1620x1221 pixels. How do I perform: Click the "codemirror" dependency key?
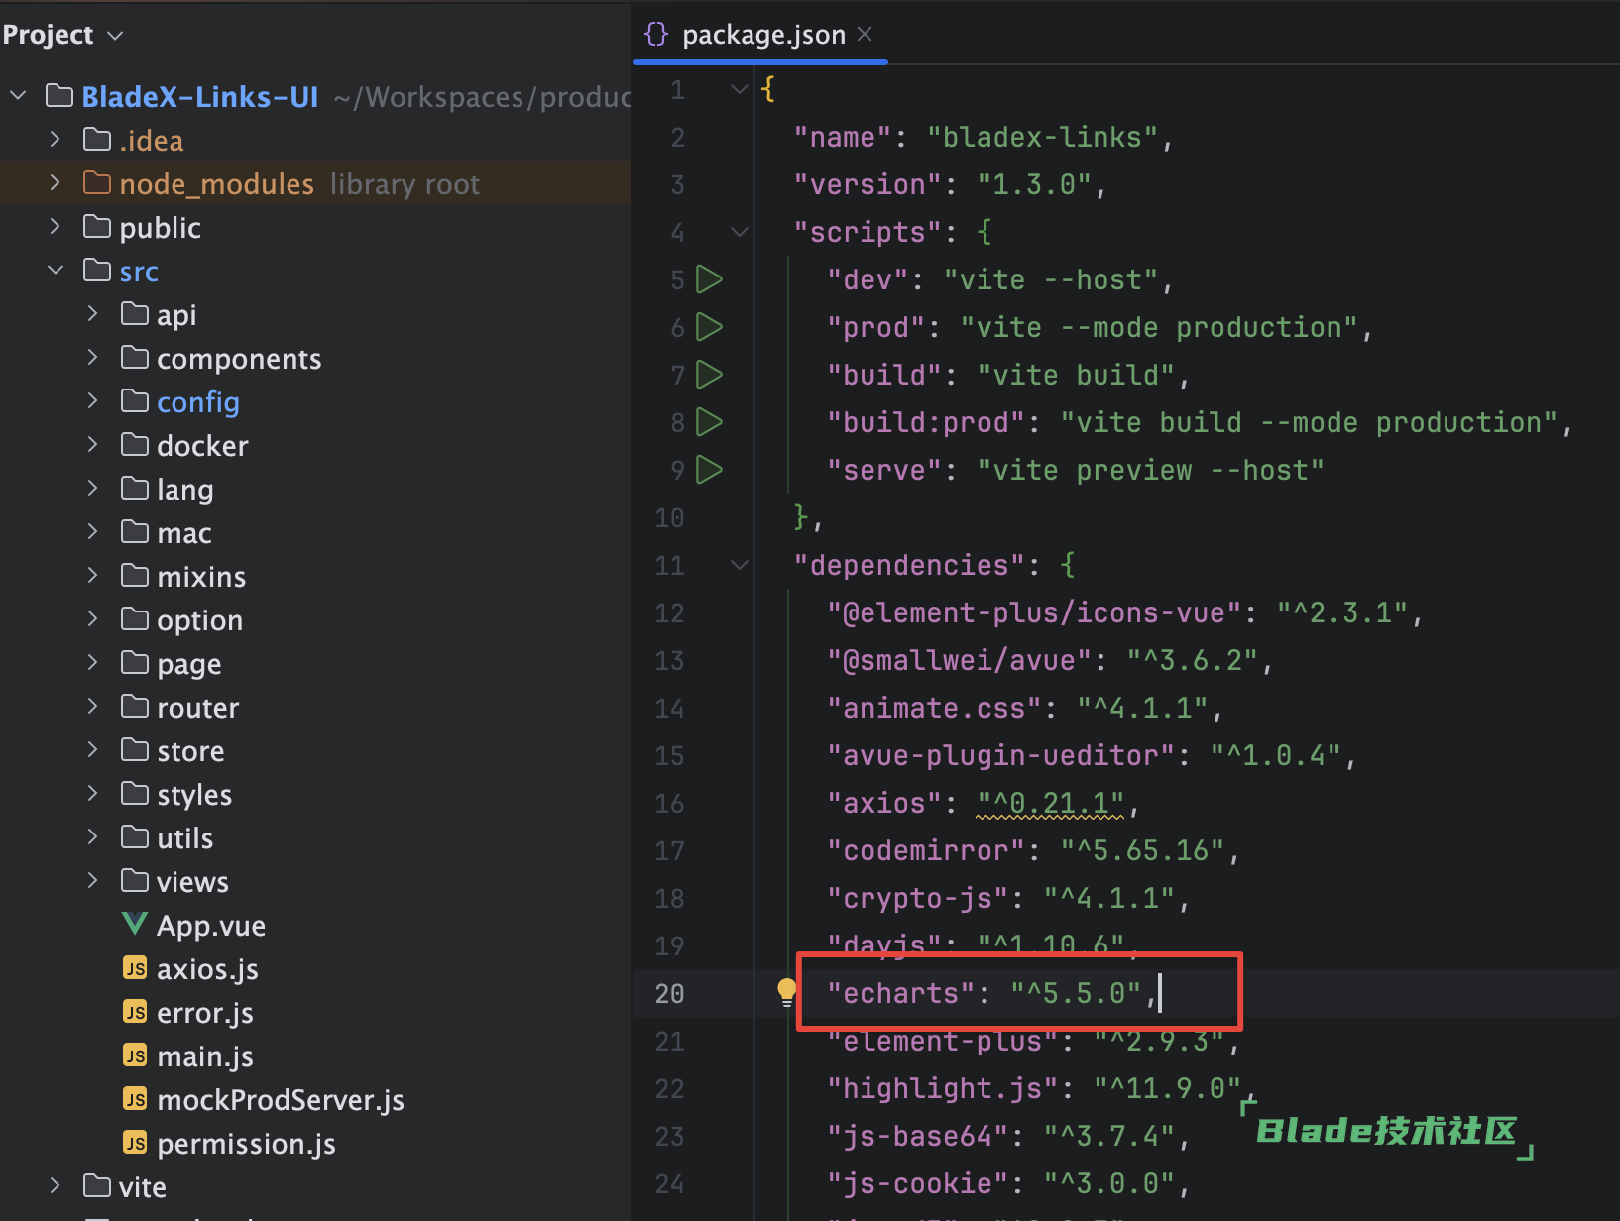click(x=926, y=850)
